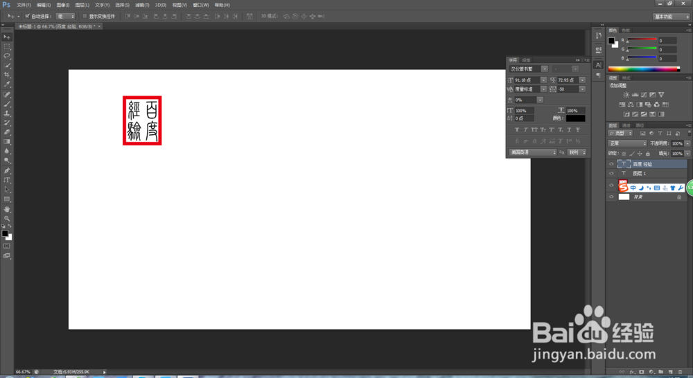
Task: Toggle Underline in Character panel
Action: tap(569, 130)
